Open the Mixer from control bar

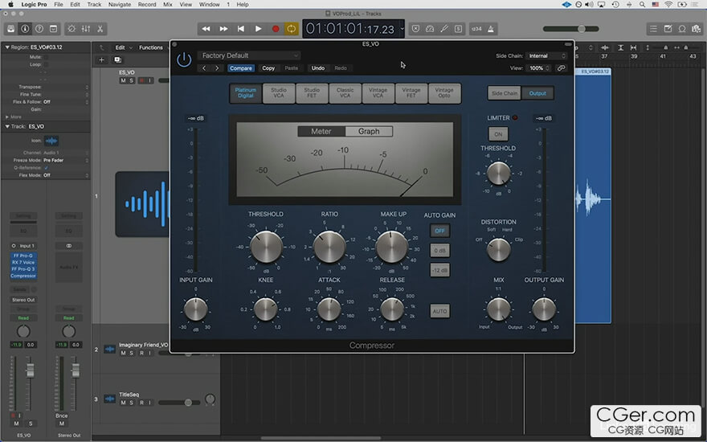(86, 29)
